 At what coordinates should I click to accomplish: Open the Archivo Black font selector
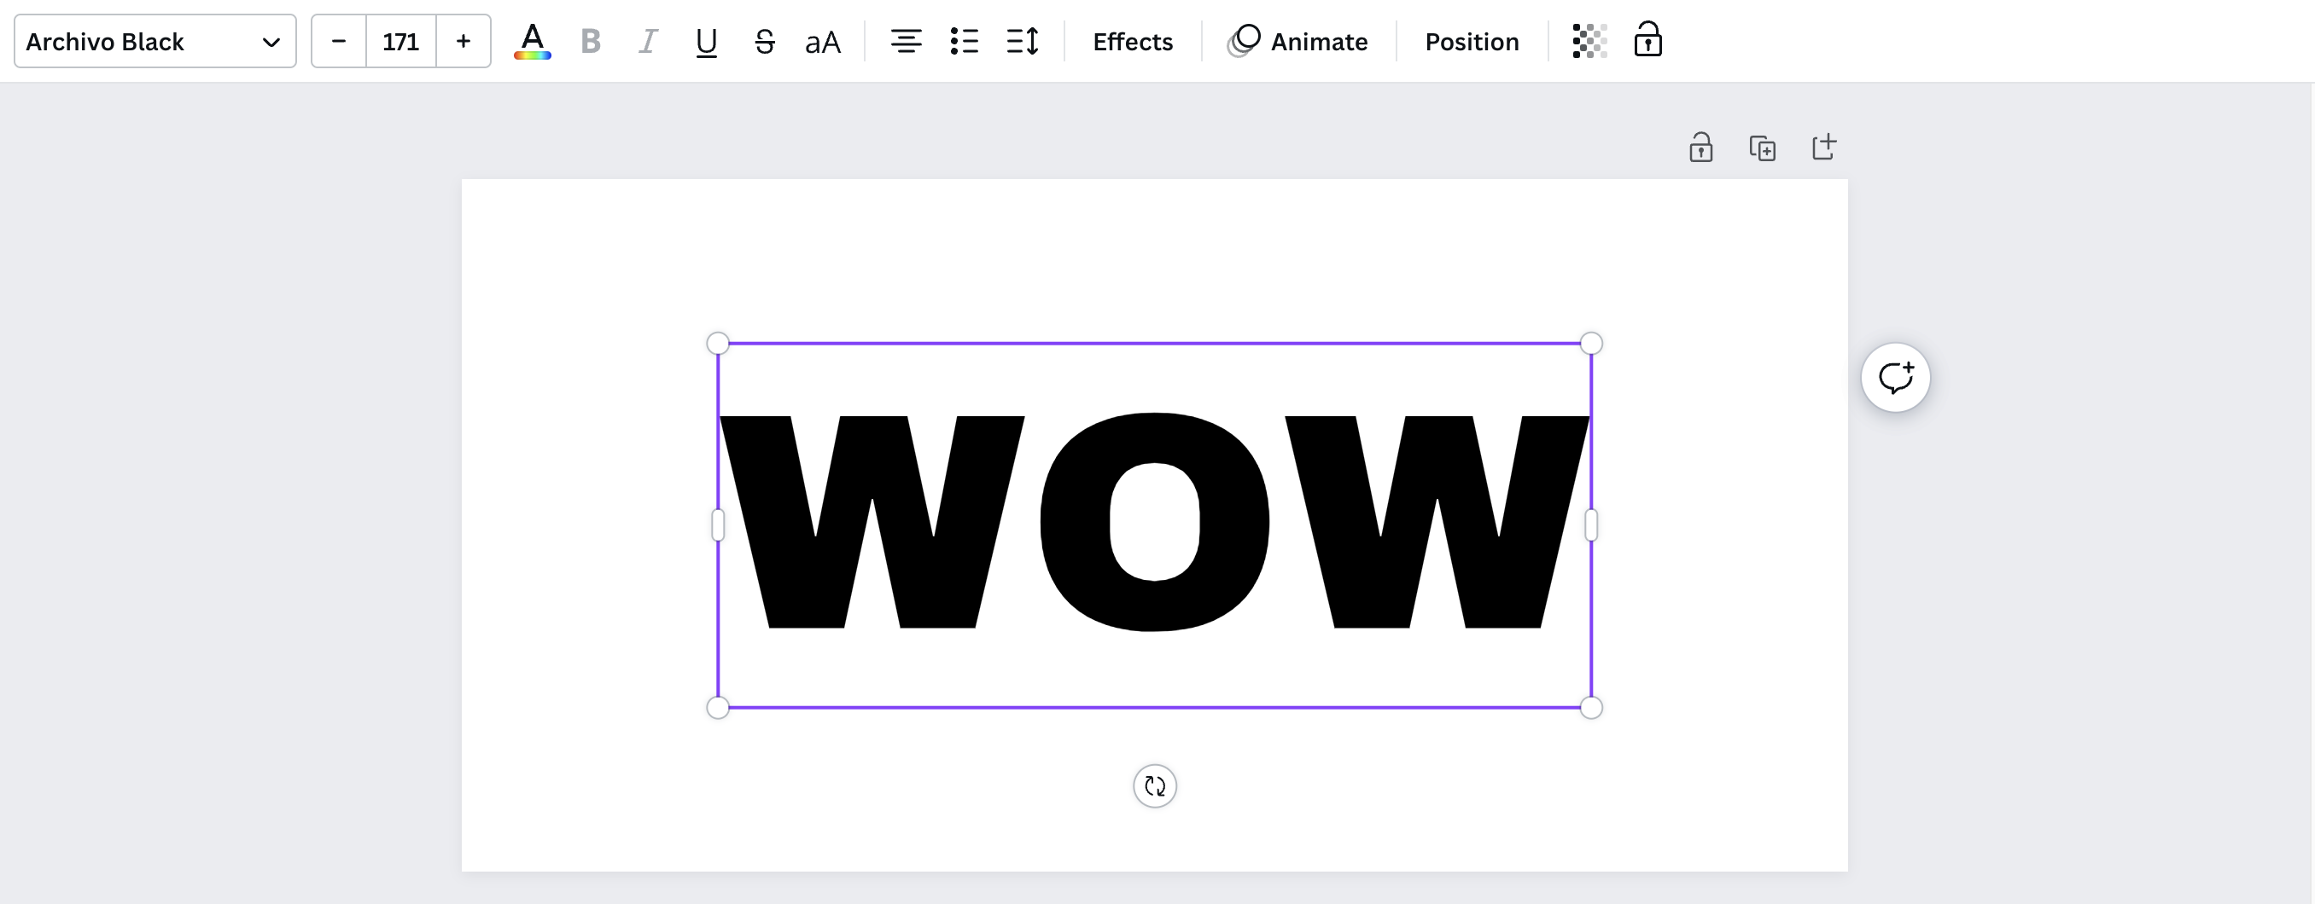pyautogui.click(x=154, y=40)
